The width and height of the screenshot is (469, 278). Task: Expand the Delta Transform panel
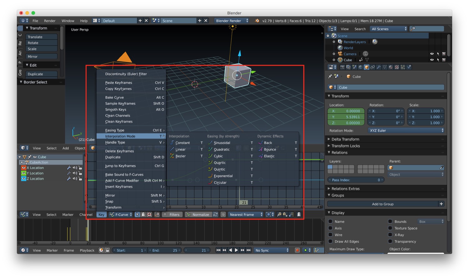coord(345,139)
